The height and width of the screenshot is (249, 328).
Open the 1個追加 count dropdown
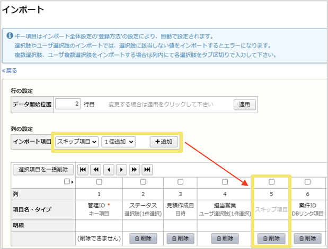[118, 142]
